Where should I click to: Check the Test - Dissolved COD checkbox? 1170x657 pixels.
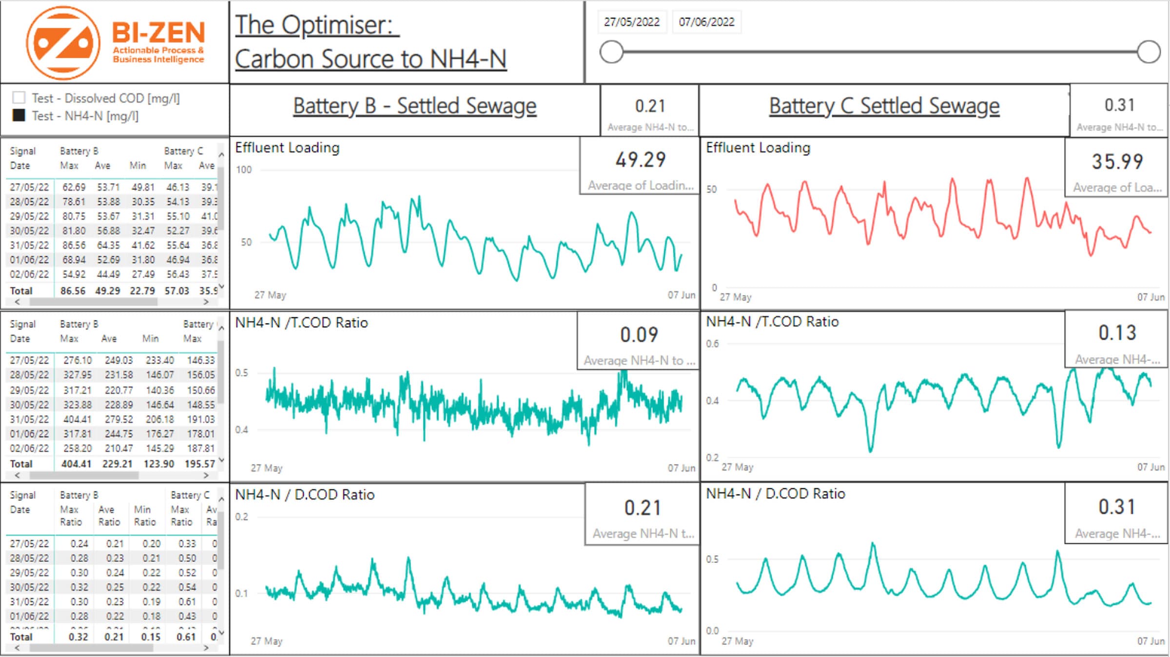[19, 98]
